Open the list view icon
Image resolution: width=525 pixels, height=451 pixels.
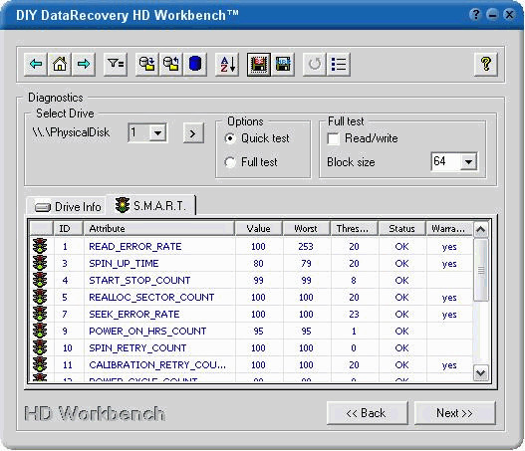click(x=339, y=64)
